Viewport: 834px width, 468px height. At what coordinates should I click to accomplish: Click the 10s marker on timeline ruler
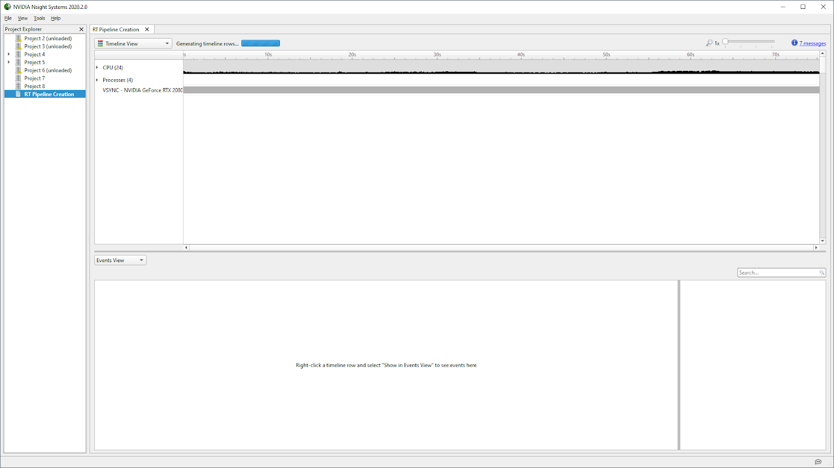(268, 54)
